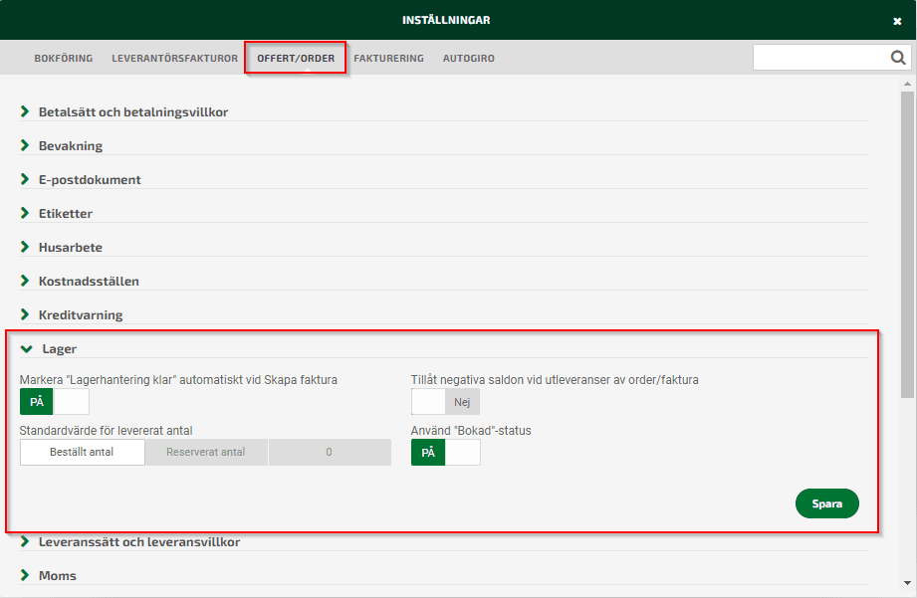The image size is (917, 598).
Task: Expand the Bevakning section chevron
Action: (x=25, y=145)
